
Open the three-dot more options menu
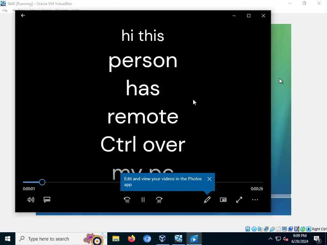click(255, 200)
